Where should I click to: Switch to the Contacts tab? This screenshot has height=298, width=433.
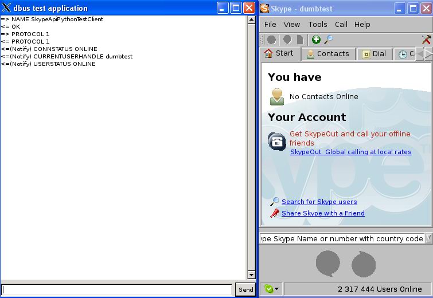pos(328,54)
